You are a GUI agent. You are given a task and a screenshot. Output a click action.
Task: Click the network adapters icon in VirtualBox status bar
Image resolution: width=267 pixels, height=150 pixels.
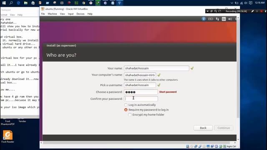[x=196, y=146]
